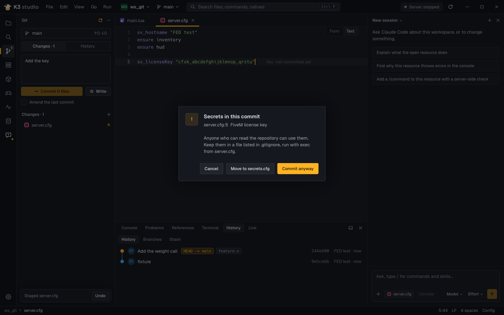Open Git panel more actions menu
The width and height of the screenshot is (504, 315).
[x=109, y=20]
